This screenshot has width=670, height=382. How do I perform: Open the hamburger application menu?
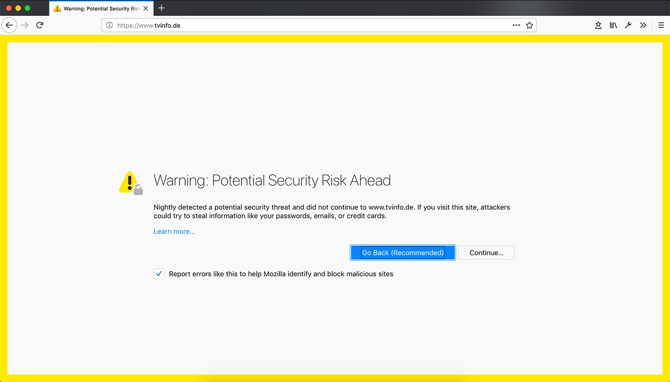point(661,26)
